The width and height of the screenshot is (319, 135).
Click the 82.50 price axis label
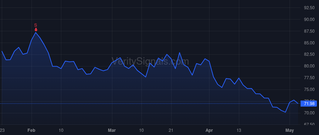pos(309,54)
